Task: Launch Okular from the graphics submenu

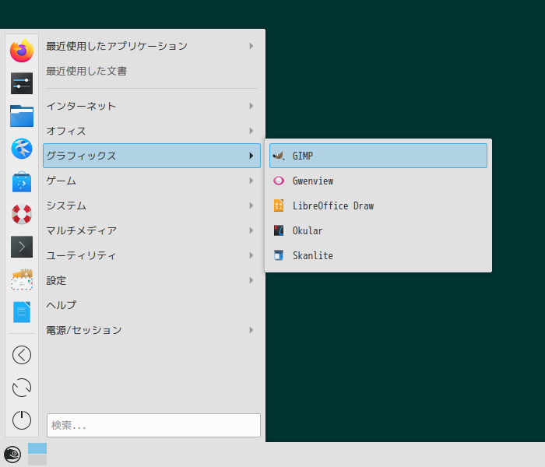Action: 378,230
